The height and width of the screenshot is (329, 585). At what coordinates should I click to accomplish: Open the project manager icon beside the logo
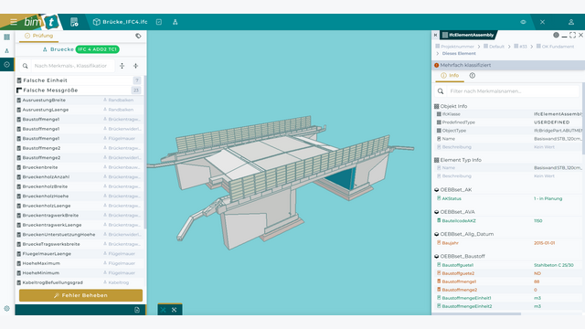click(x=74, y=22)
